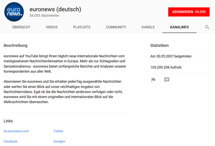Open the Facebook link
The height and width of the screenshot is (146, 215).
pyautogui.click(x=11, y=141)
